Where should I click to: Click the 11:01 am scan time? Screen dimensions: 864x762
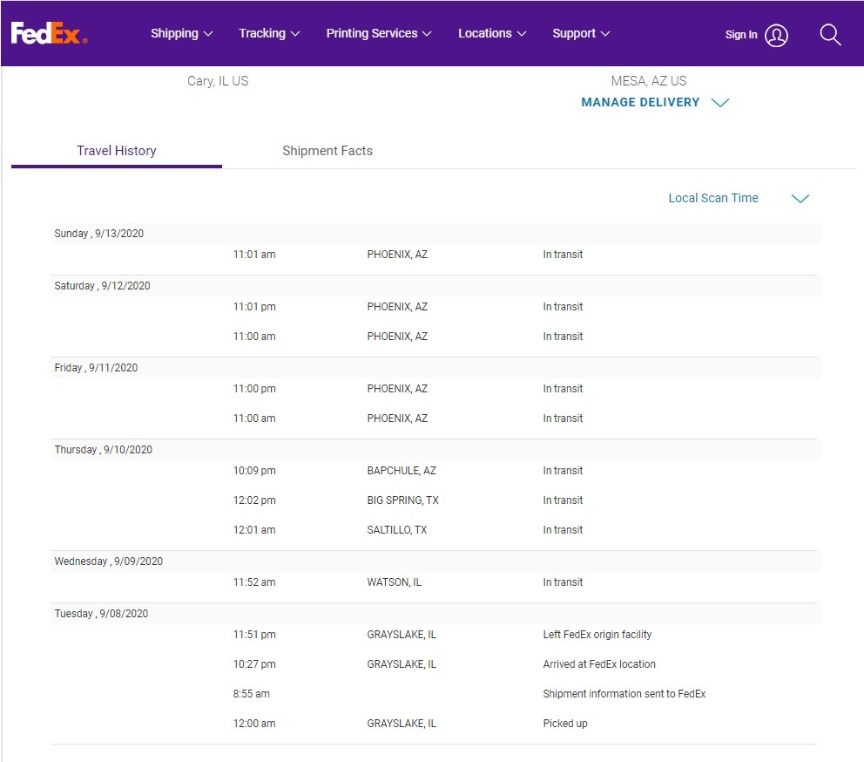254,255
